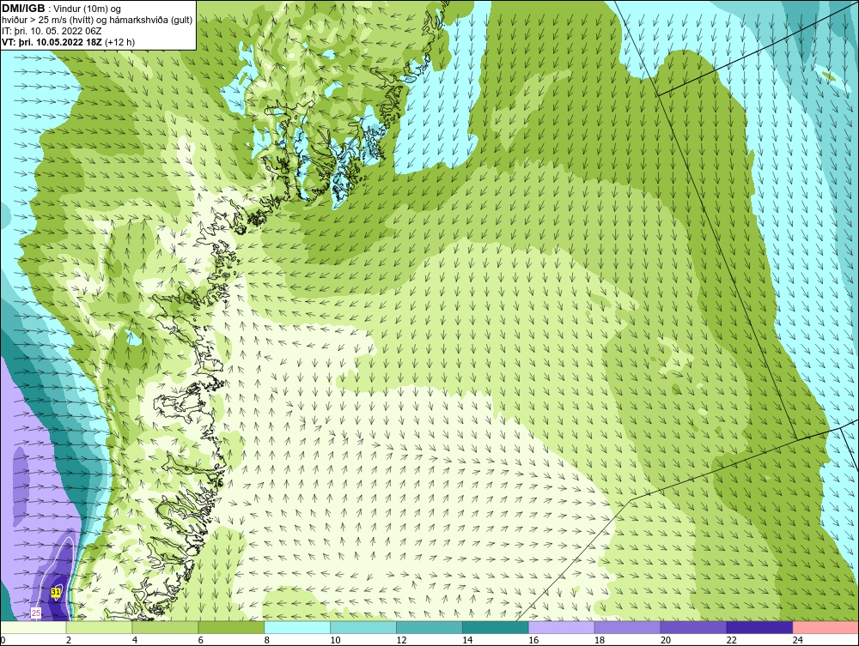Click the legend scale number 12

[x=401, y=640]
